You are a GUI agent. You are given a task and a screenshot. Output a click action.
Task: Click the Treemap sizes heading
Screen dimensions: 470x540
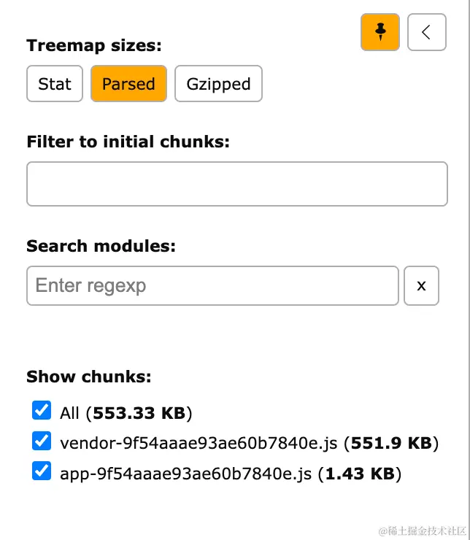[93, 46]
